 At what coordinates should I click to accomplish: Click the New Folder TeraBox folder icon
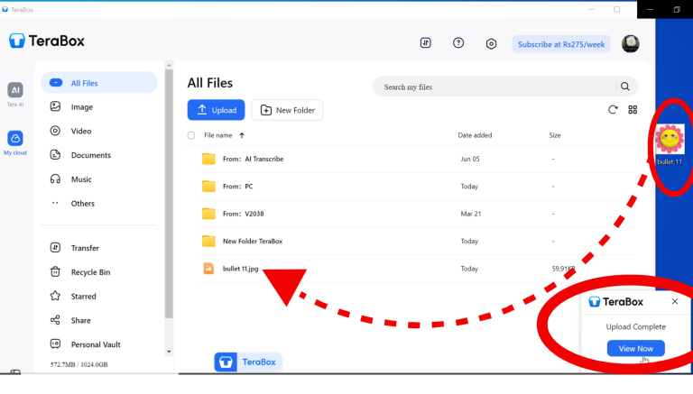(208, 241)
